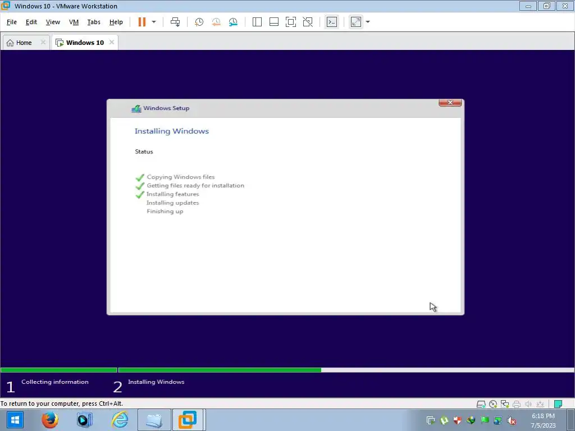Screen dimensions: 575x431
Task: Open the file explorer taskbar item
Action: (154, 420)
